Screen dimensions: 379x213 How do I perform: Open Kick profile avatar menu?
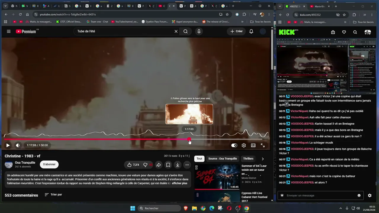click(367, 32)
